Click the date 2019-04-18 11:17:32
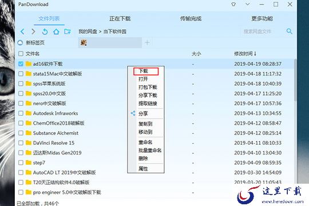 [257, 74]
